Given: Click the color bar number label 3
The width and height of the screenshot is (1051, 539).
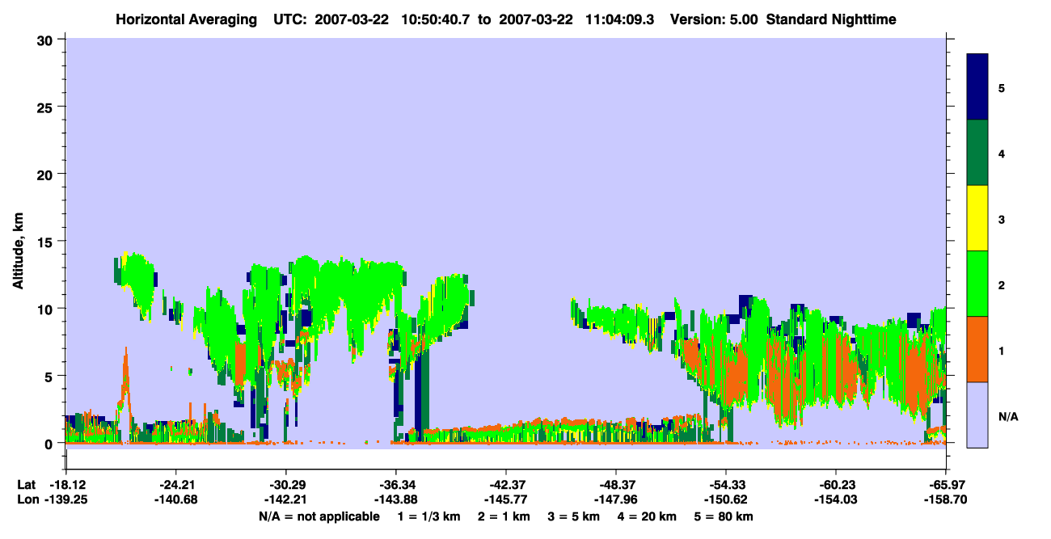Looking at the screenshot, I should pos(1001,220).
